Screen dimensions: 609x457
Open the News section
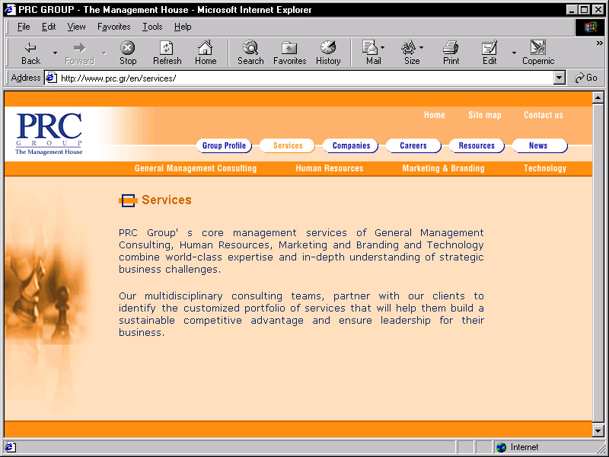tap(540, 145)
